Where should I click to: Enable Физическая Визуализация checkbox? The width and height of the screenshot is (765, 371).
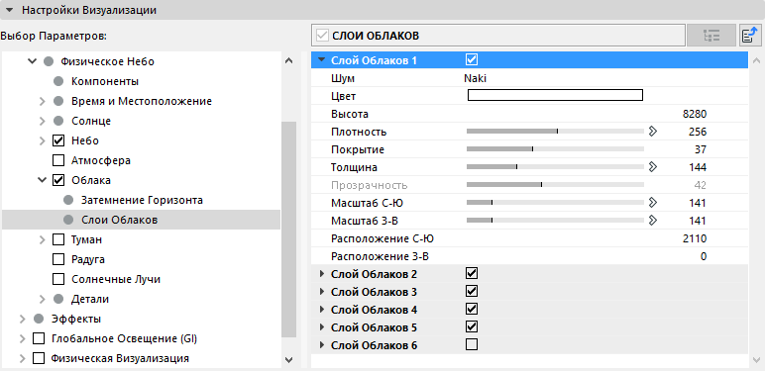click(39, 358)
